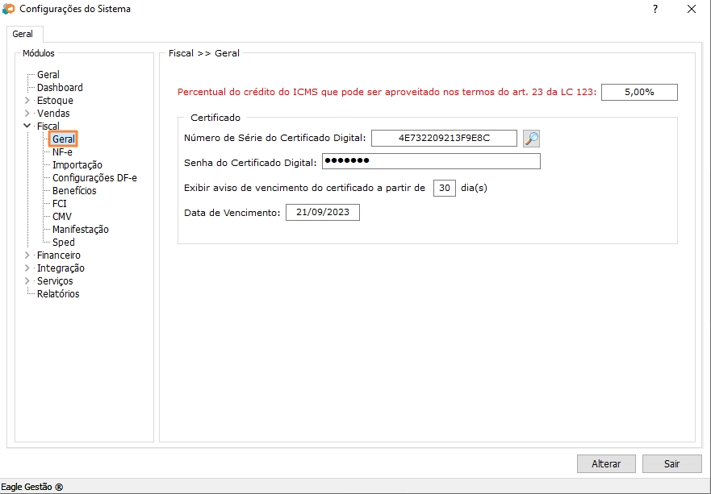Select the Fiscal tree item
Image resolution: width=711 pixels, height=494 pixels.
[48, 126]
